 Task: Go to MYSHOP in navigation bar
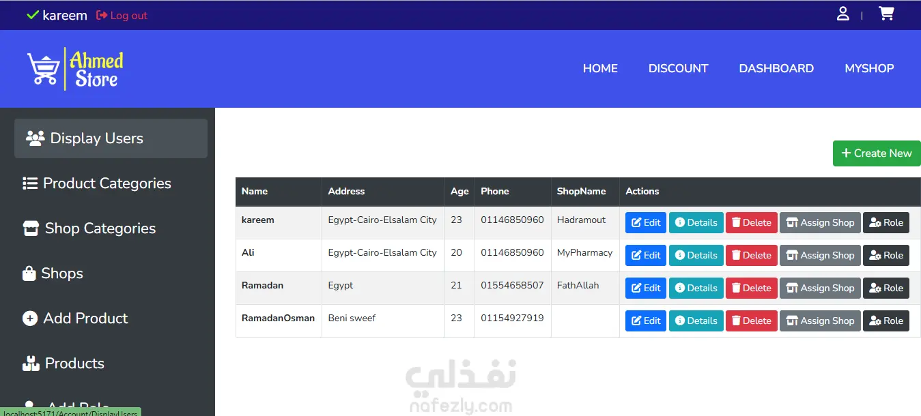tap(869, 68)
